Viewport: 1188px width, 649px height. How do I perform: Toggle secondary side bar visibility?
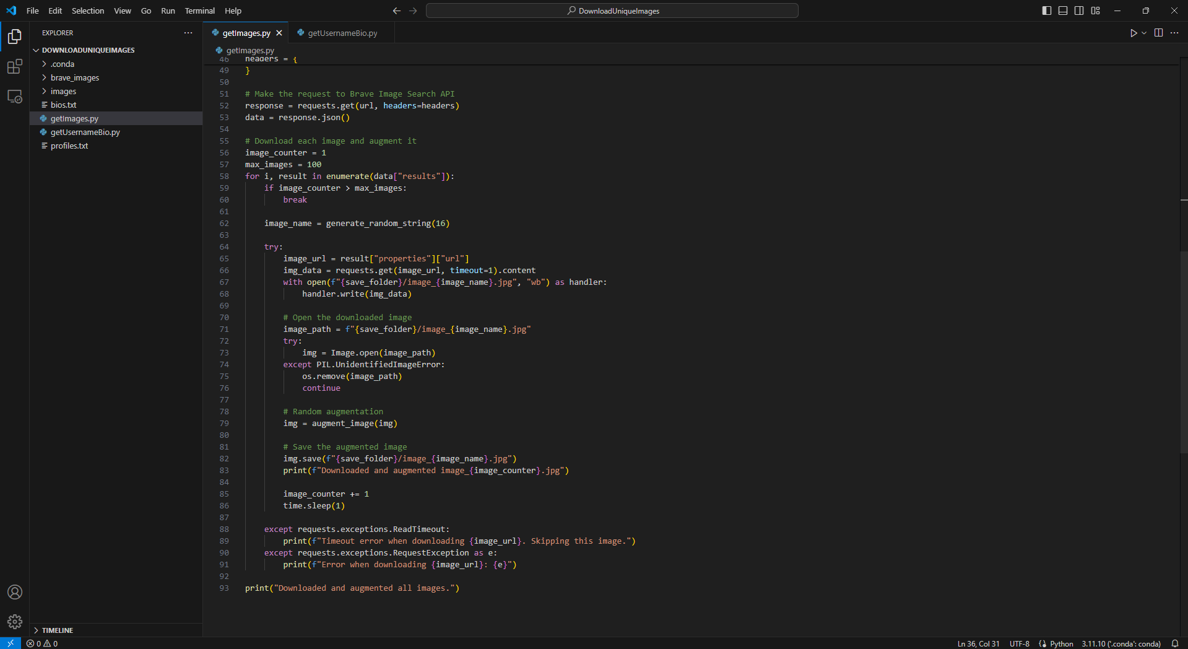(x=1079, y=11)
